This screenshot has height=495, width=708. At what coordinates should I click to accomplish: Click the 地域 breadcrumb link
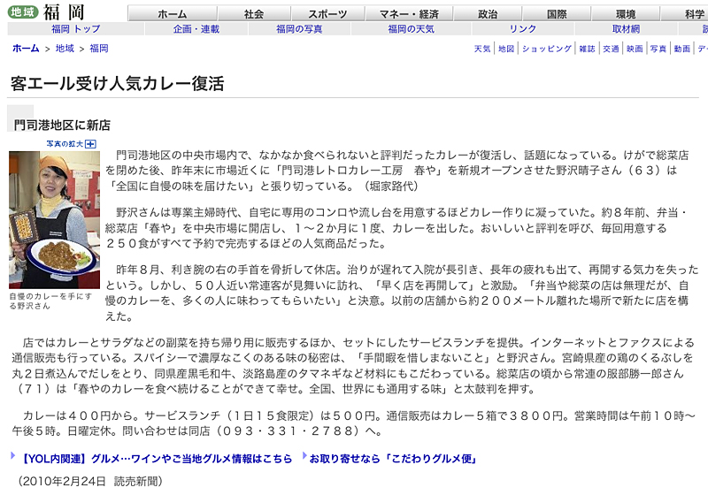[x=65, y=49]
